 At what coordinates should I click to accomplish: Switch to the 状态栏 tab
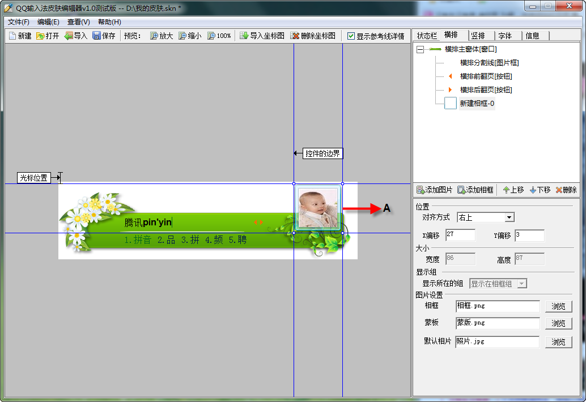coord(427,36)
